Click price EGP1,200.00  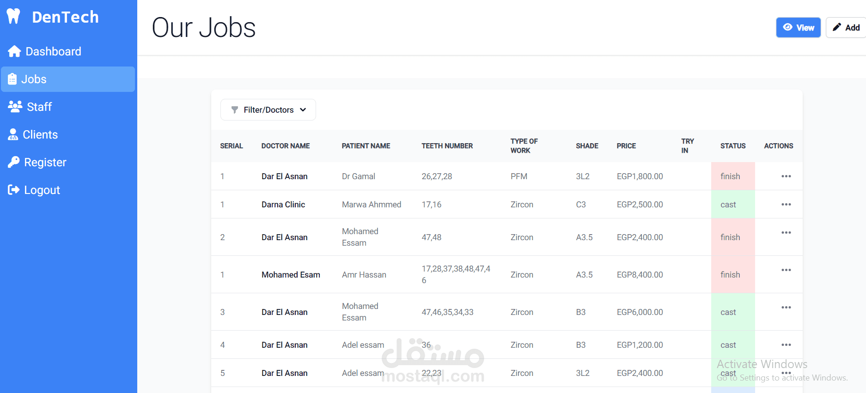[x=640, y=345]
